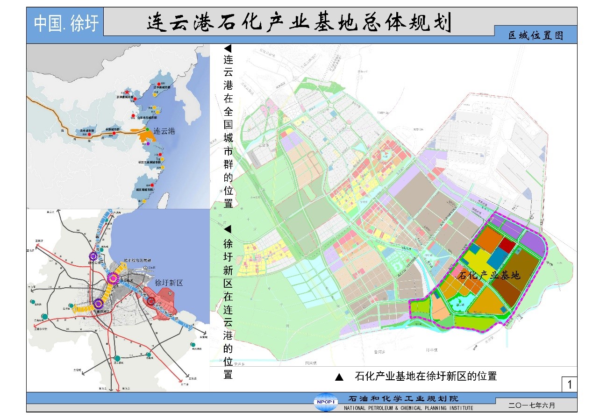The height and width of the screenshot is (419, 593).
Task: Click the left-pointing triangle above 连云港在全国城市群的位置
Action: pyautogui.click(x=228, y=48)
